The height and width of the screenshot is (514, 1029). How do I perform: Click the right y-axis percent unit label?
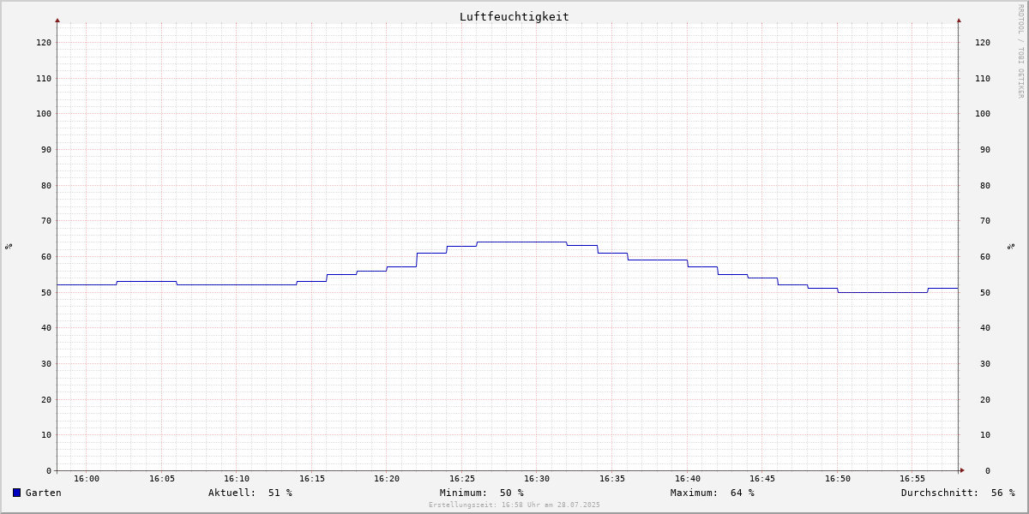[1011, 246]
